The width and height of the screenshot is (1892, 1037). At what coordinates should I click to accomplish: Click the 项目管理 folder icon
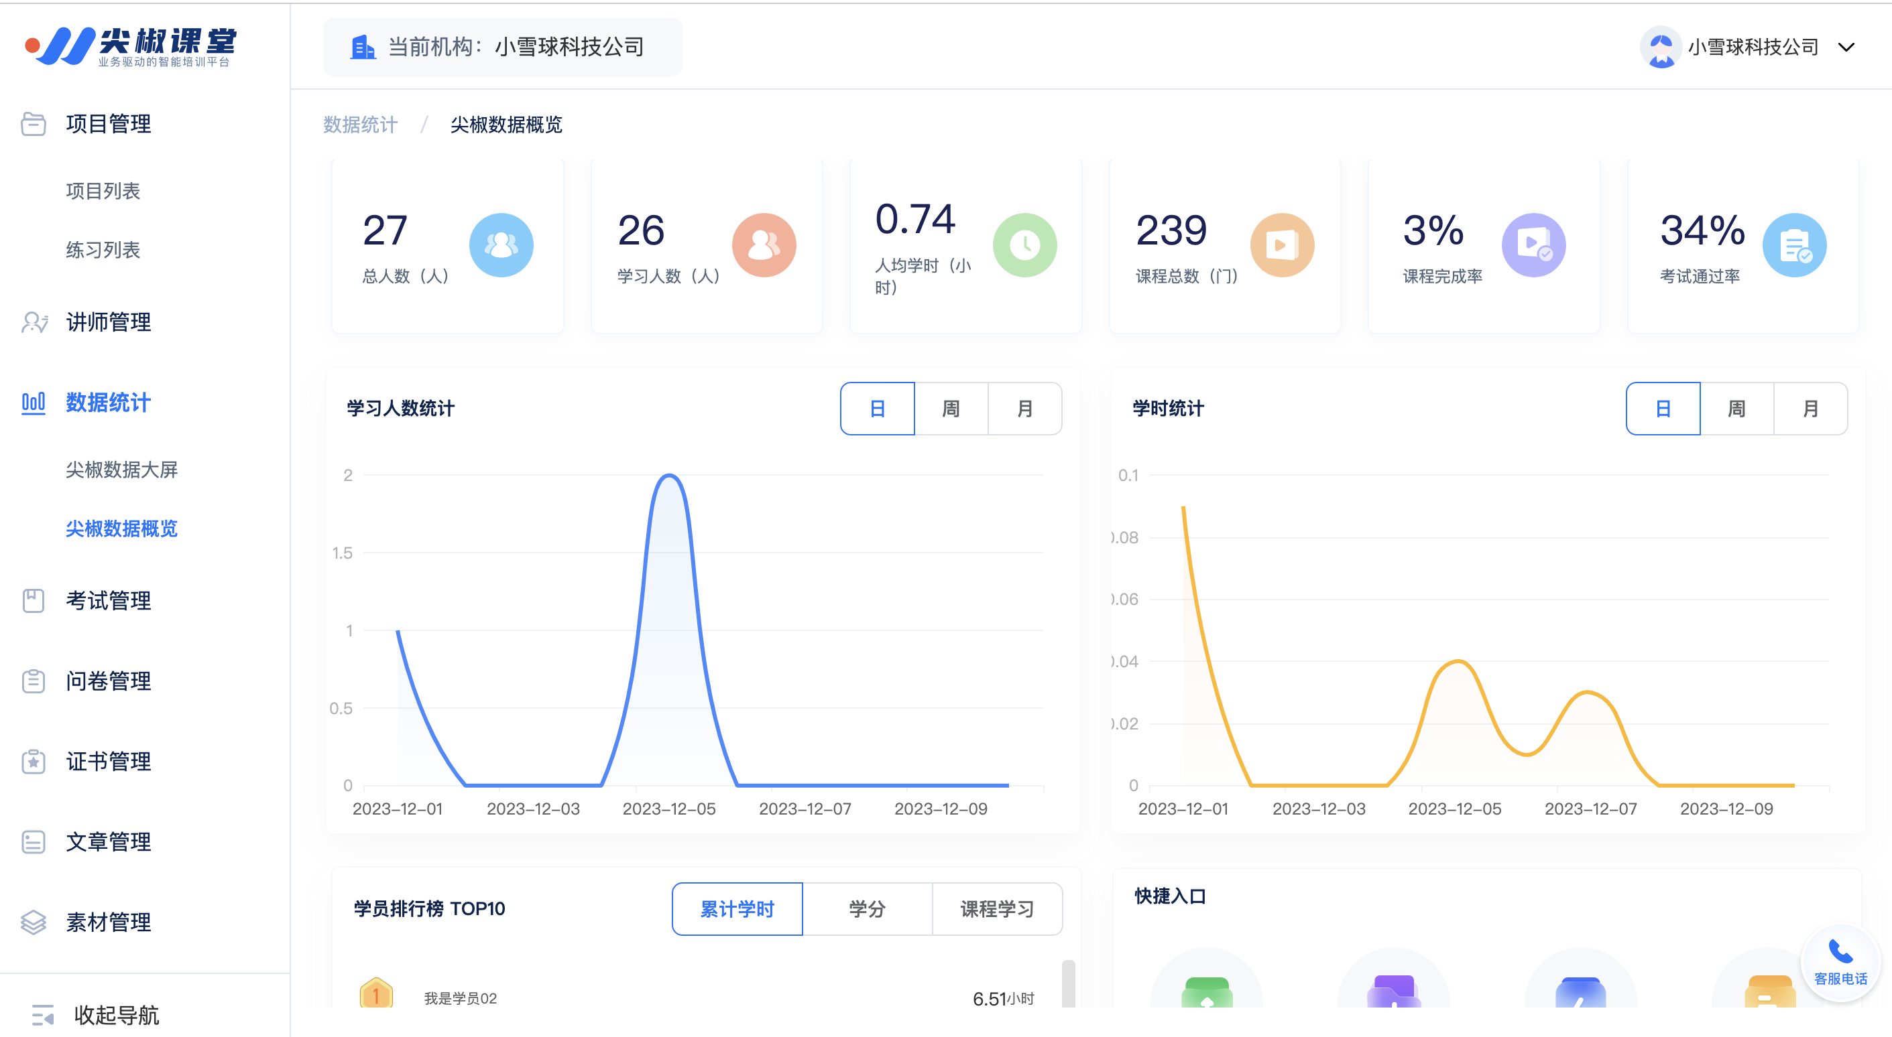pos(33,124)
